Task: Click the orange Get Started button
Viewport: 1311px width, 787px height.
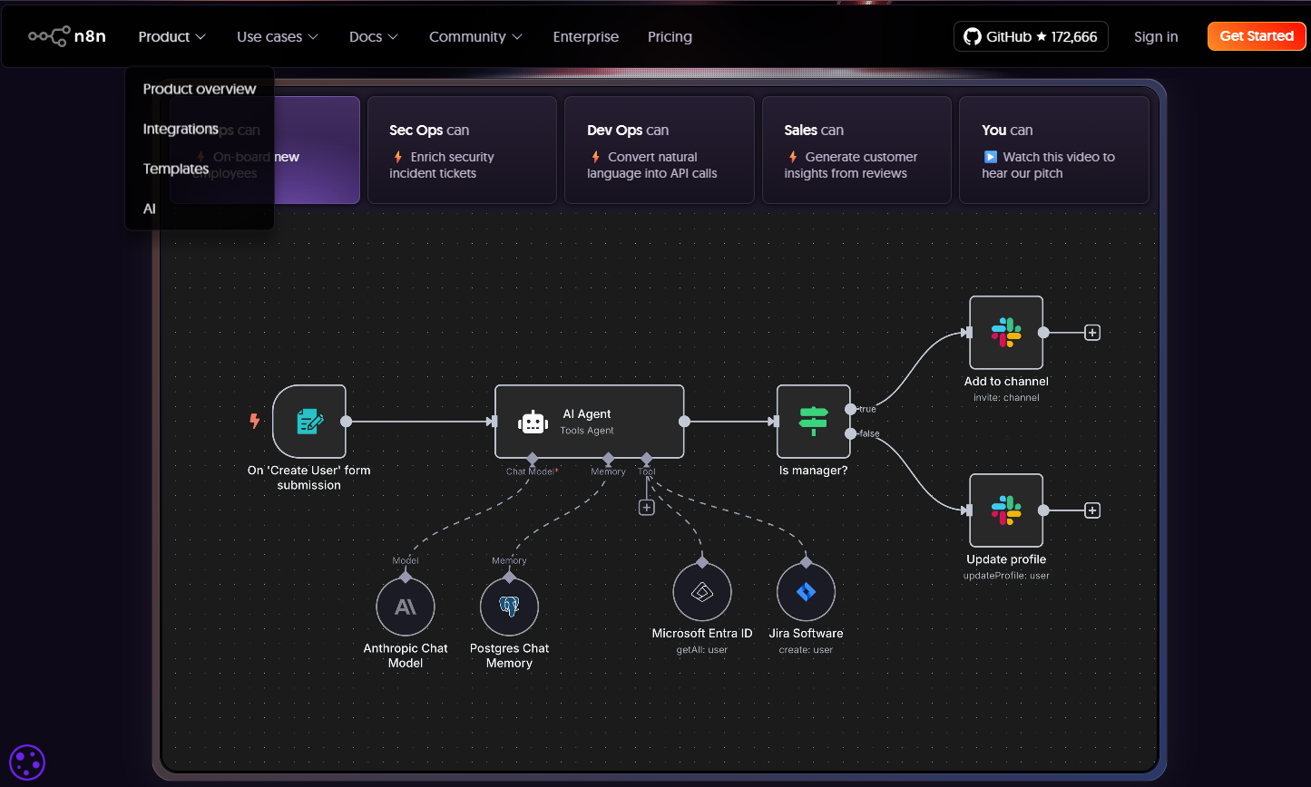Action: pyautogui.click(x=1257, y=36)
